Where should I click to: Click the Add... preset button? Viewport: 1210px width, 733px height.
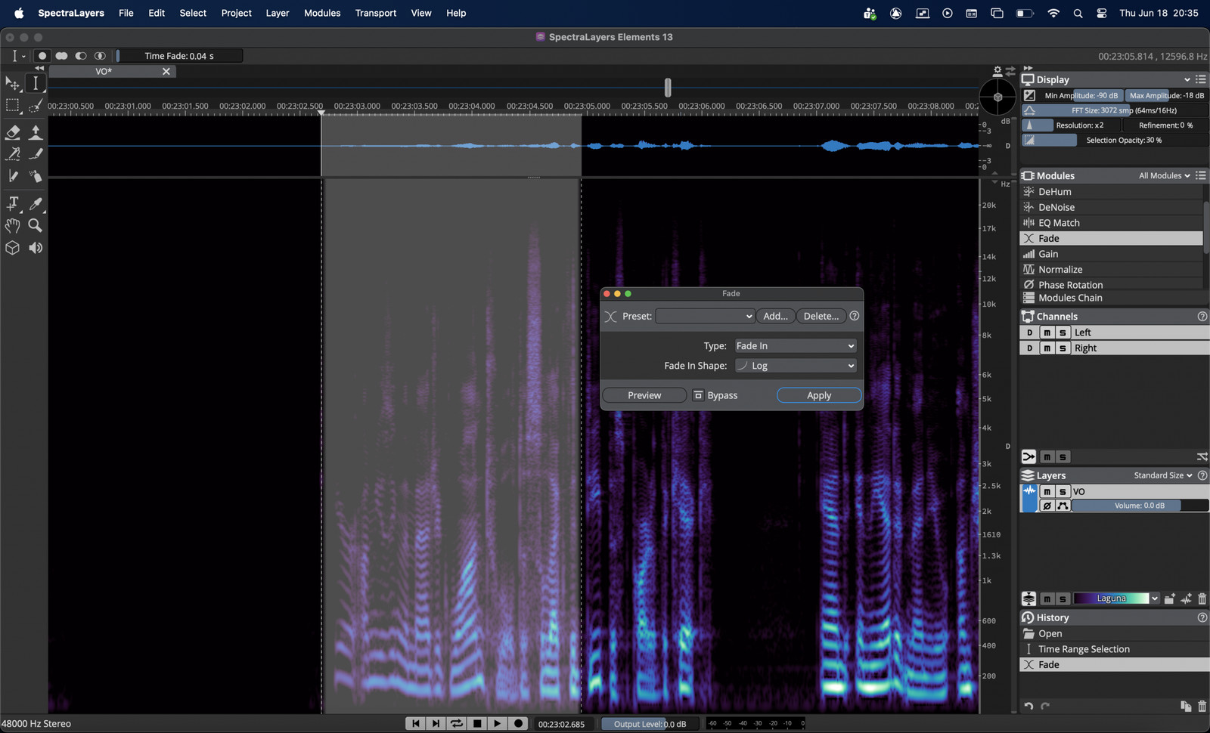pyautogui.click(x=775, y=316)
